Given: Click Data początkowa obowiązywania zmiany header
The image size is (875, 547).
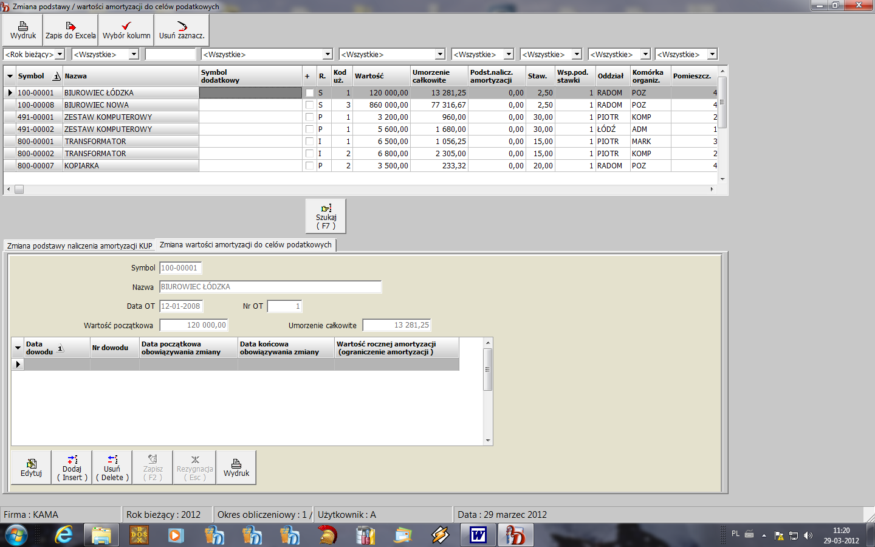Looking at the screenshot, I should click(188, 348).
